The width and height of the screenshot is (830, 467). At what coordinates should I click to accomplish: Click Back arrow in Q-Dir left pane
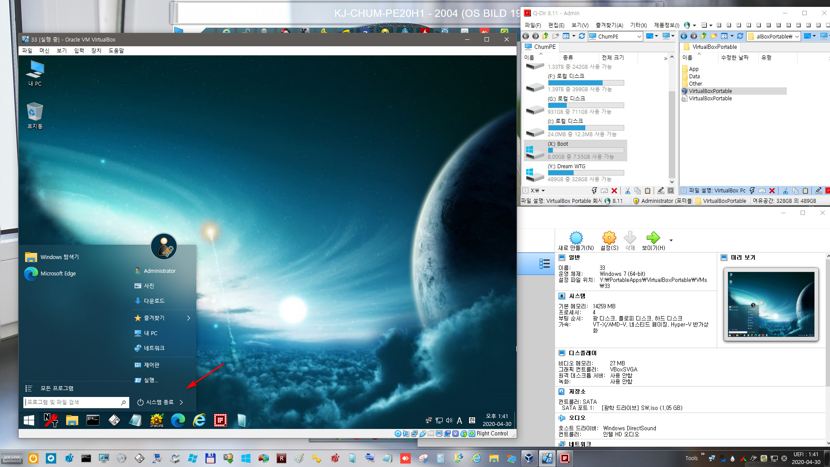point(526,36)
